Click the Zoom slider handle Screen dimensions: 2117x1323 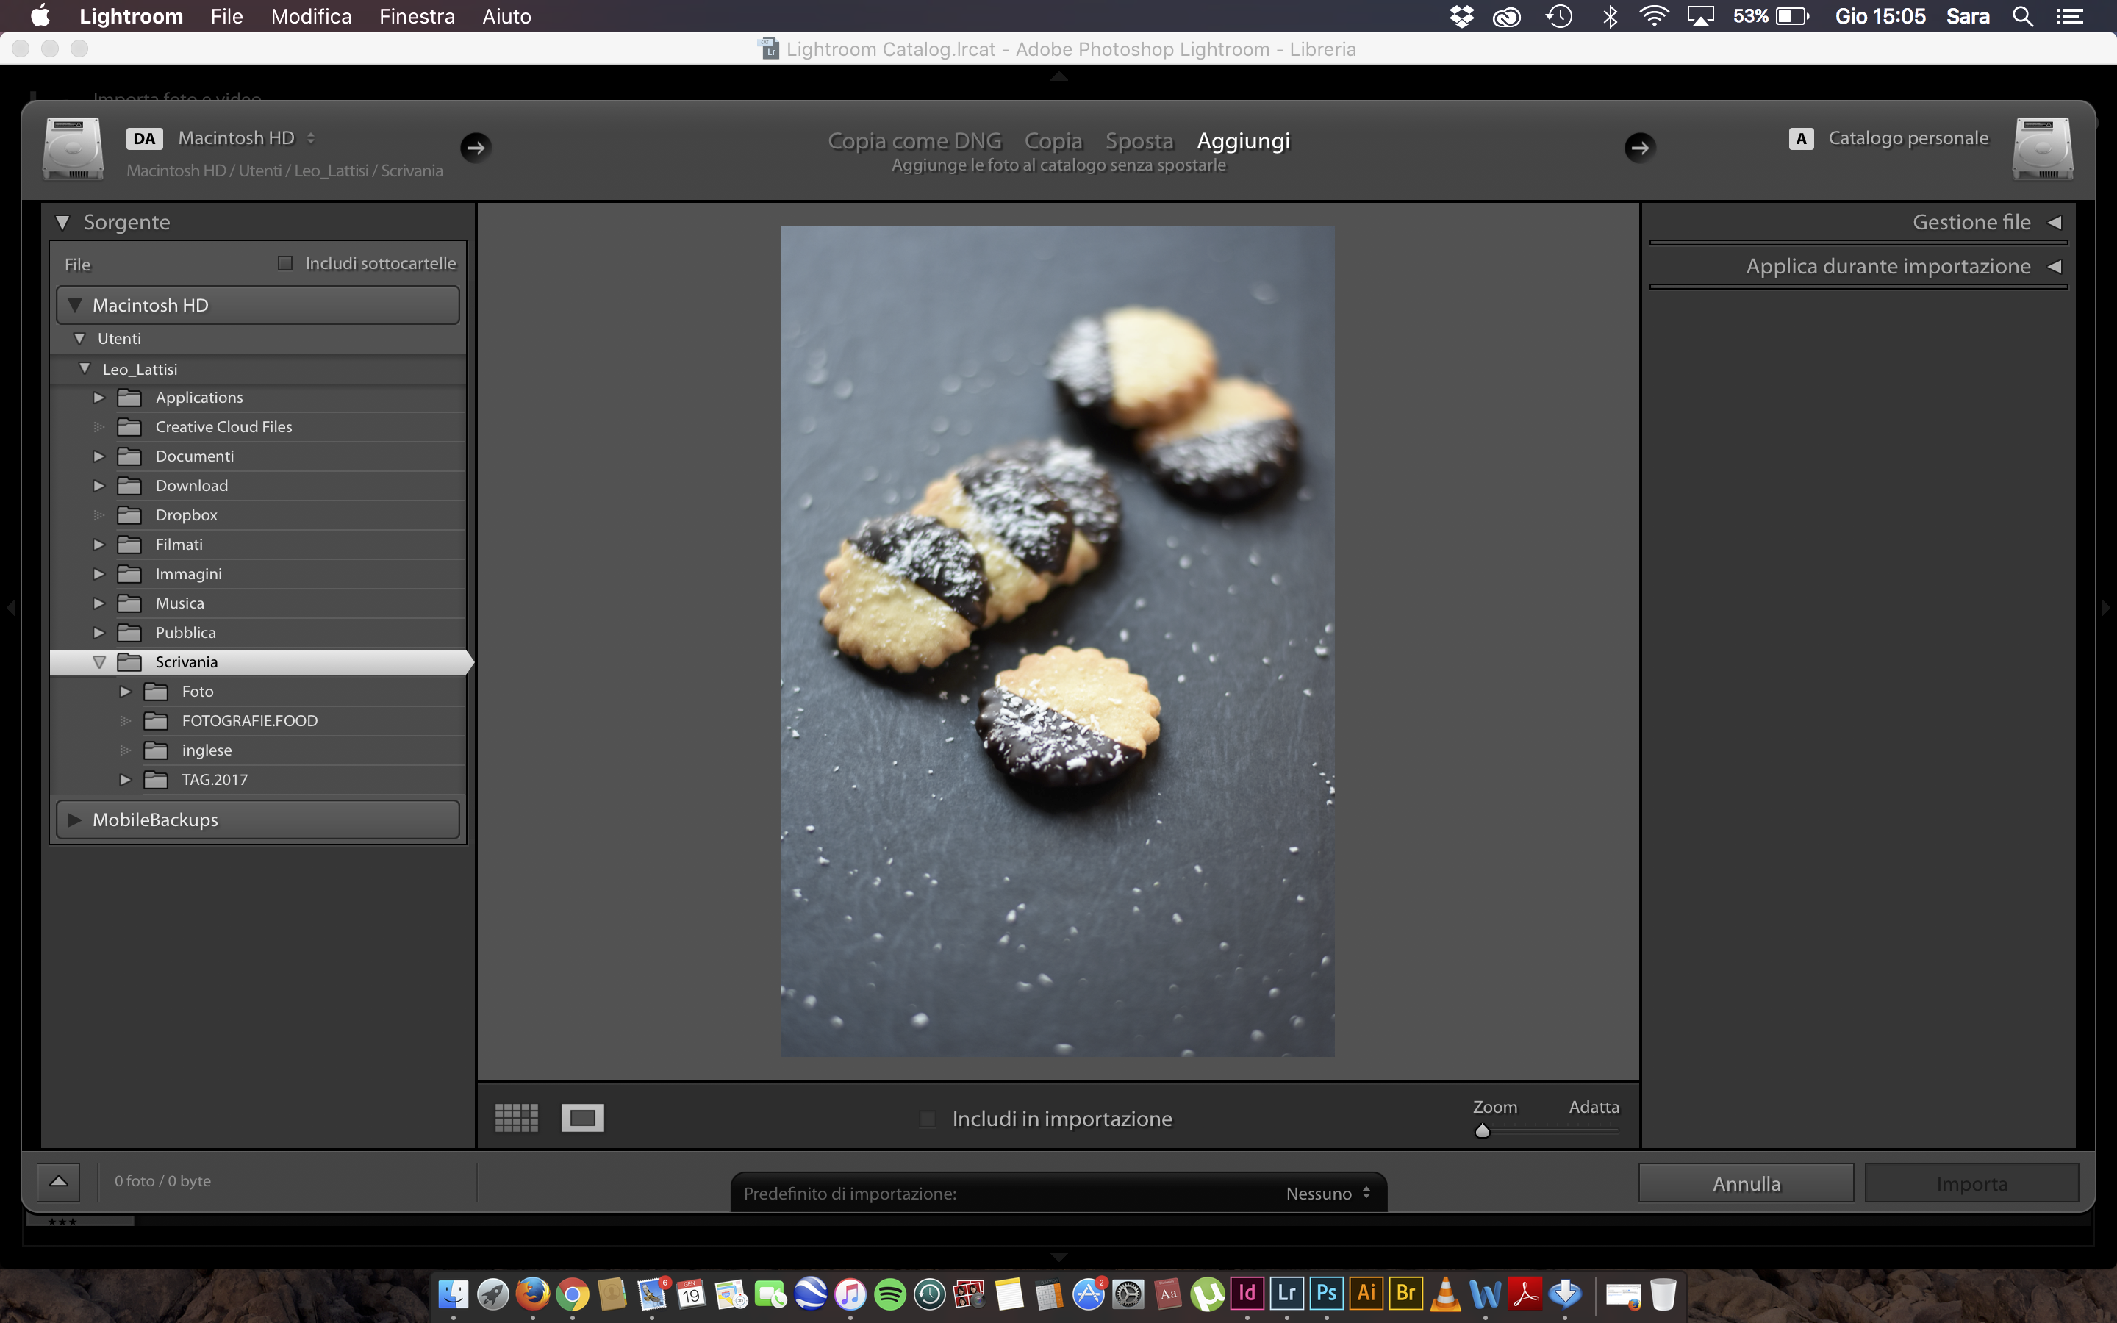[1482, 1130]
